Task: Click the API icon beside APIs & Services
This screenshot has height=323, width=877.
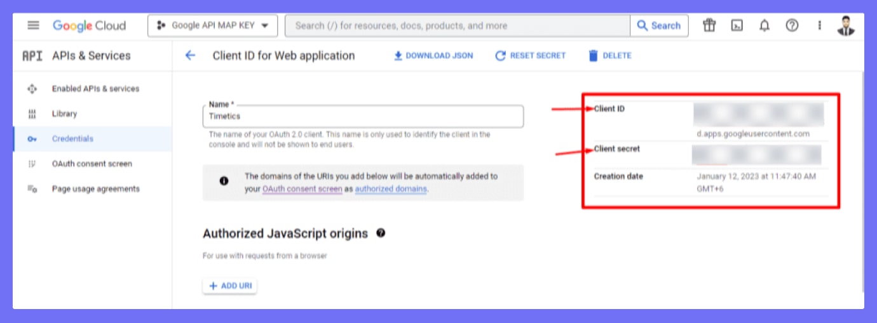Action: coord(32,56)
